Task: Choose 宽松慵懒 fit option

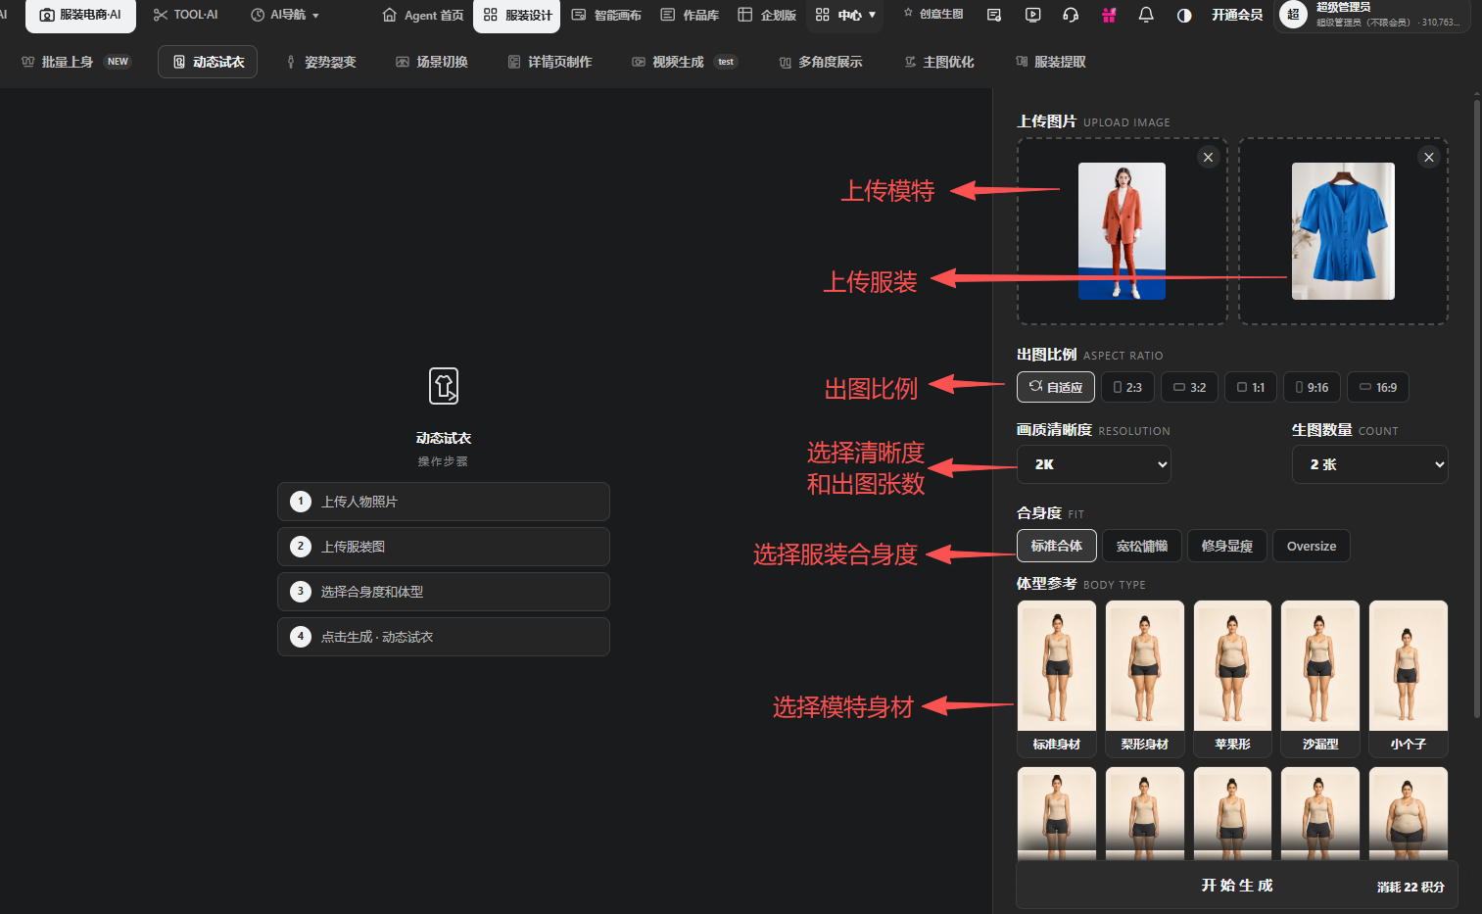Action: click(x=1142, y=546)
